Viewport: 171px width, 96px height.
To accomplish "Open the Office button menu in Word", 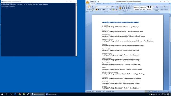I will pyautogui.click(x=87, y=2).
